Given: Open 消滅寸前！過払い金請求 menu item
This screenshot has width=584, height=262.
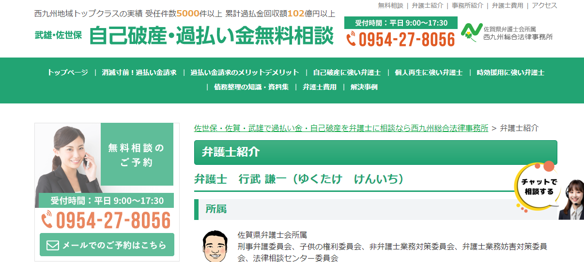Looking at the screenshot, I should [139, 73].
